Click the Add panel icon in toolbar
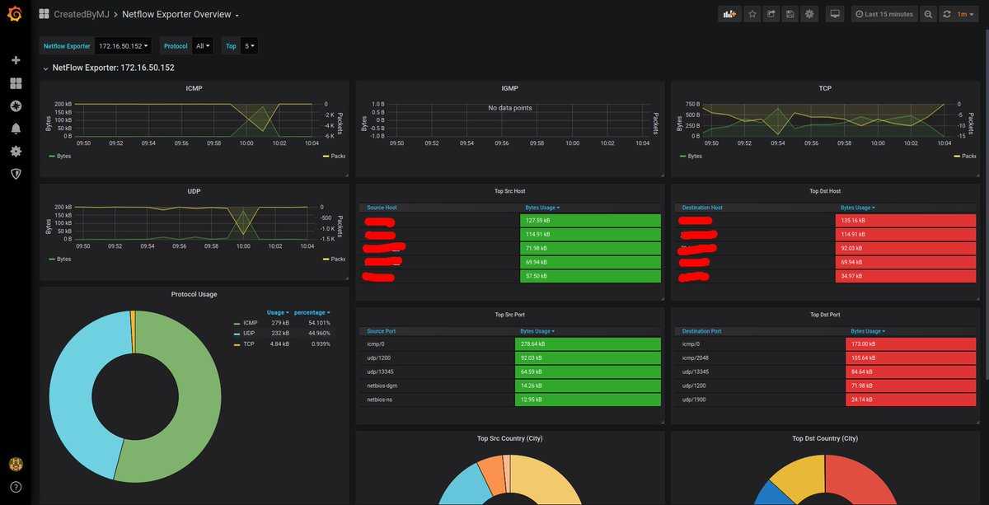This screenshot has height=505, width=989. [729, 14]
